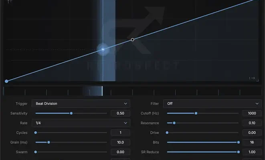Click the Cutoff value field showing 1000
The image size is (265, 160).
pyautogui.click(x=252, y=113)
